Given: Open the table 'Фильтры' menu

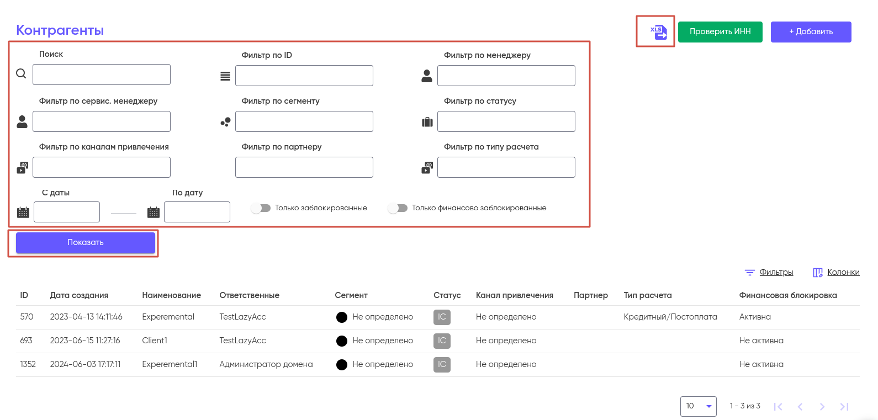Looking at the screenshot, I should pos(769,272).
